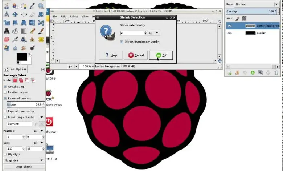
Task: Open the Edit menu
Action: tap(63, 17)
